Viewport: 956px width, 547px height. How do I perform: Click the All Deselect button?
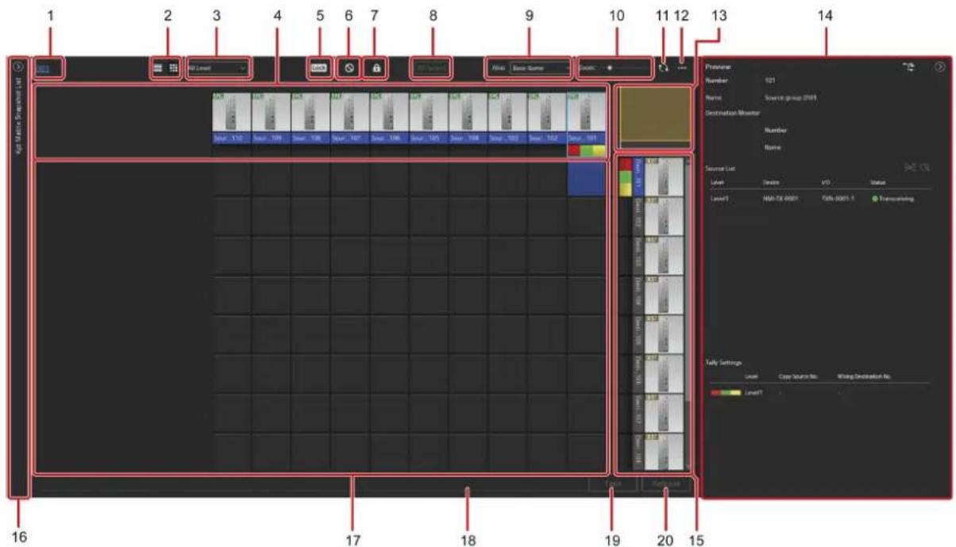(x=431, y=68)
